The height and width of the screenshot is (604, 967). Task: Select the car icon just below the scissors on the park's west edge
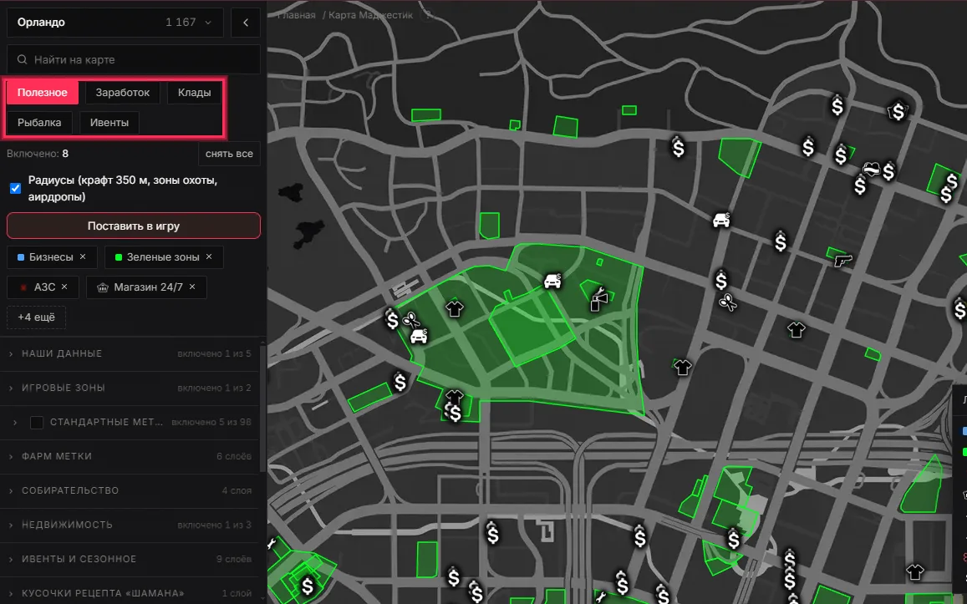coord(419,336)
